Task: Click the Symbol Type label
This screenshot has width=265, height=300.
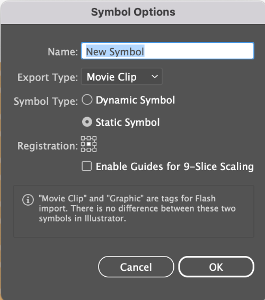Action: tap(46, 101)
